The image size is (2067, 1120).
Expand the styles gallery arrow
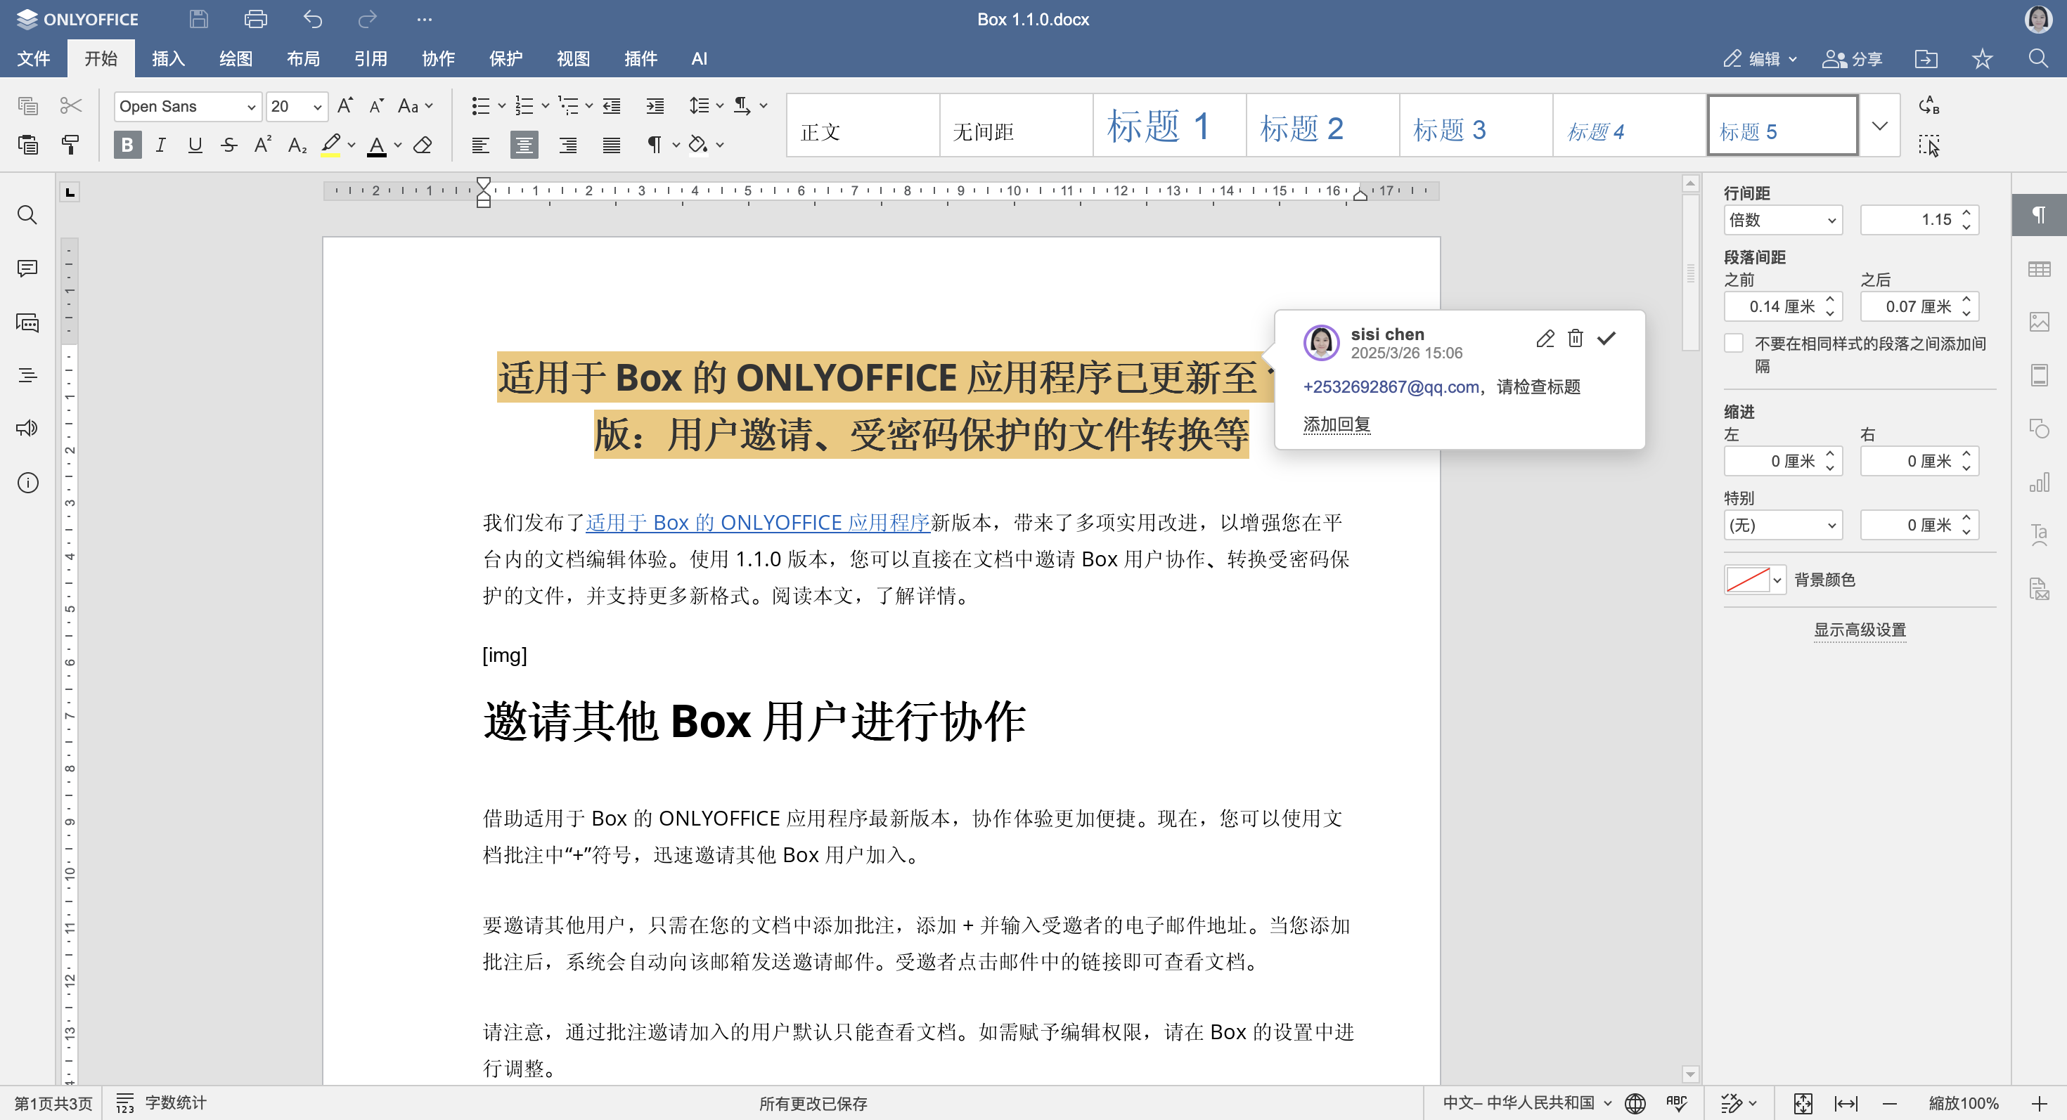point(1879,126)
